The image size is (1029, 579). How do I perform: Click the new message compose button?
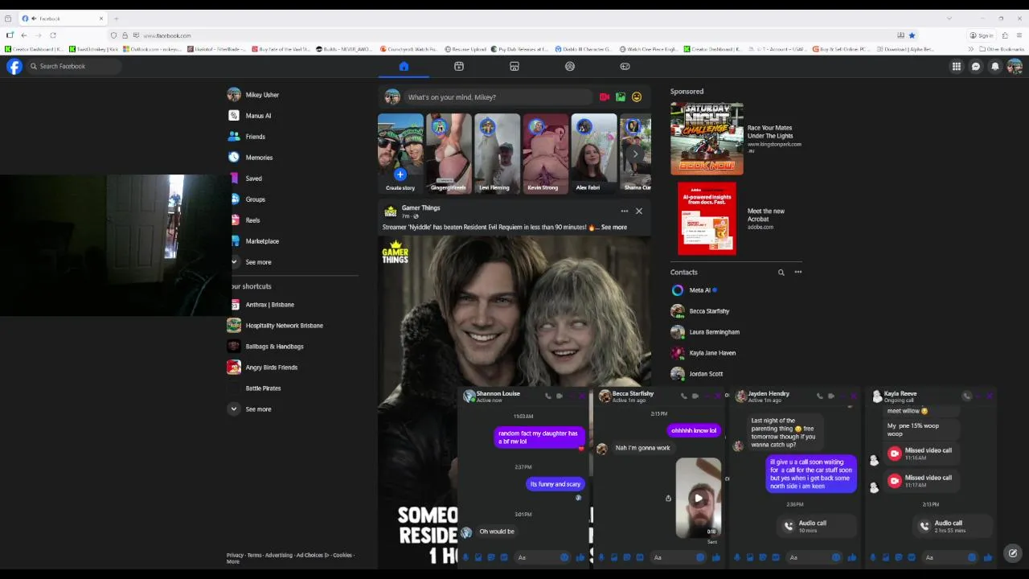pos(1013,553)
